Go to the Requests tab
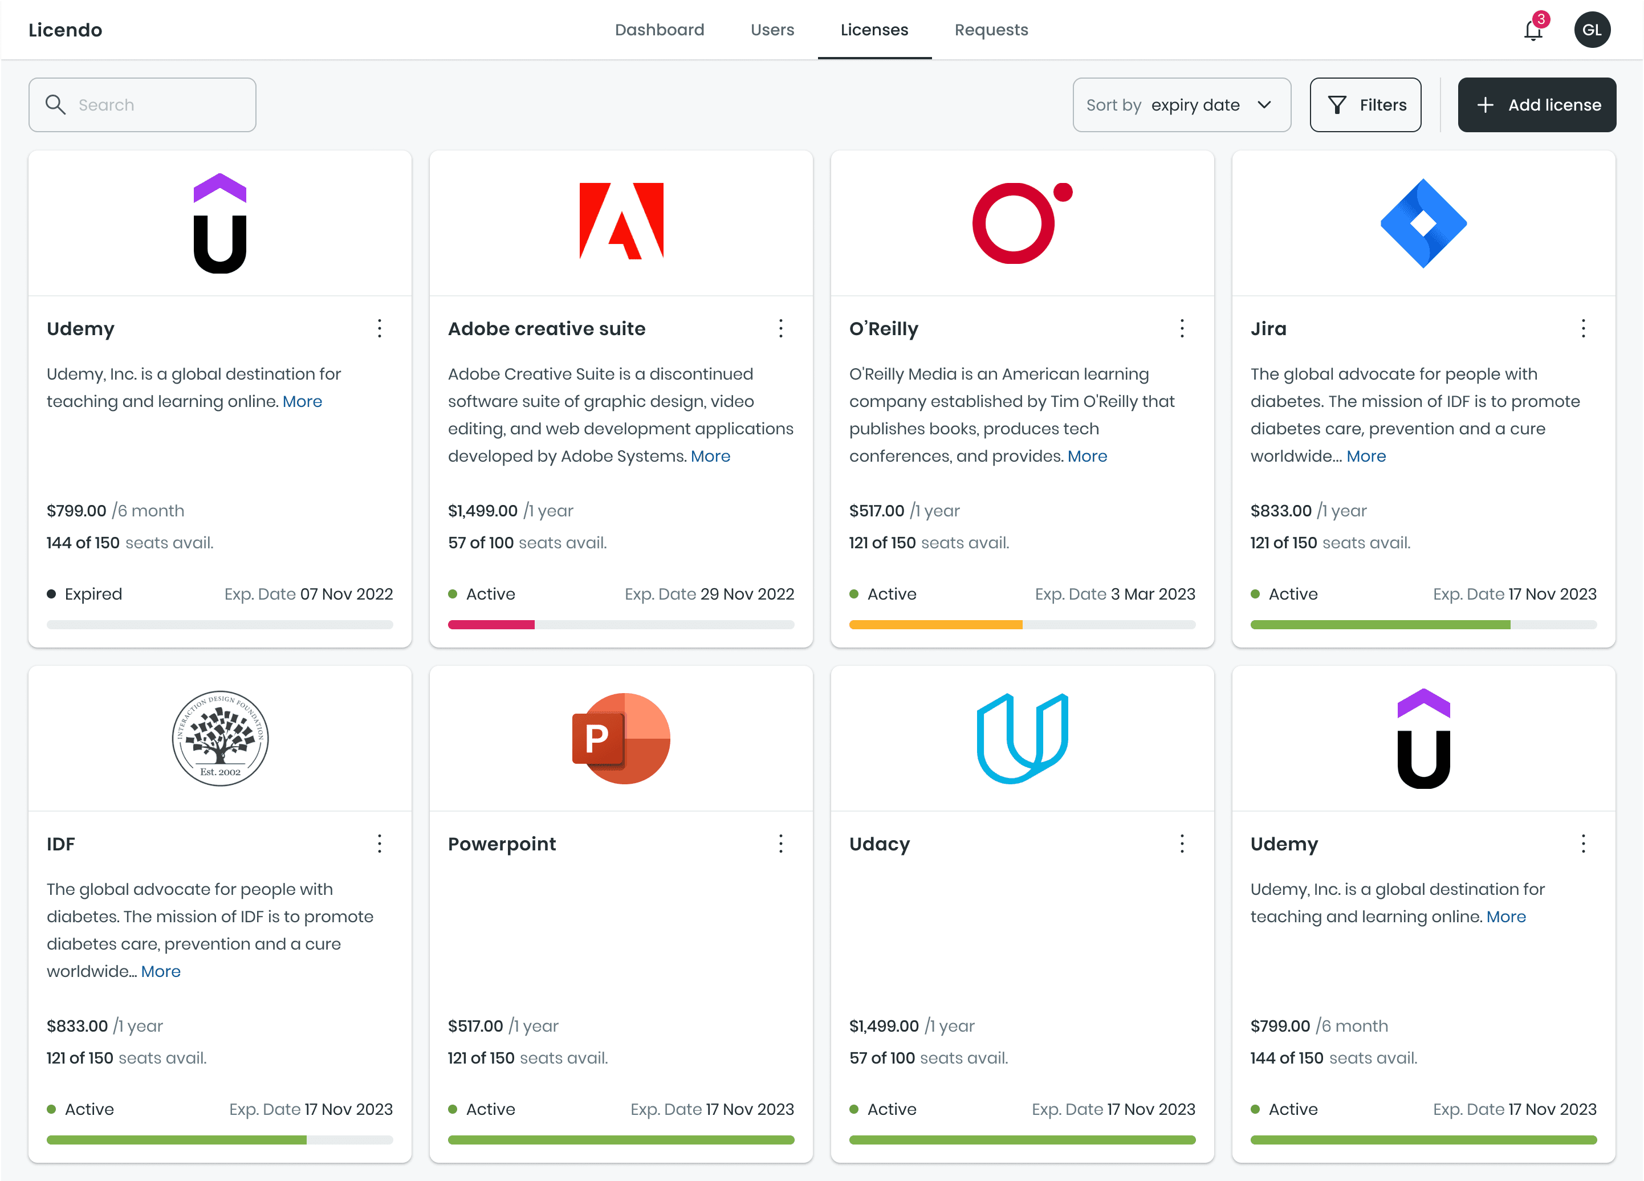Screen dimensions: 1644x1181 click(991, 30)
